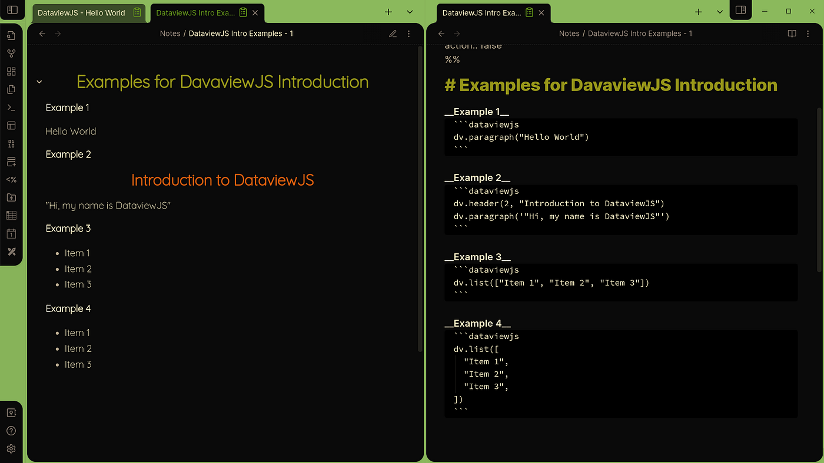Open the graph view icon in ribbon
The image size is (824, 463).
pos(11,53)
